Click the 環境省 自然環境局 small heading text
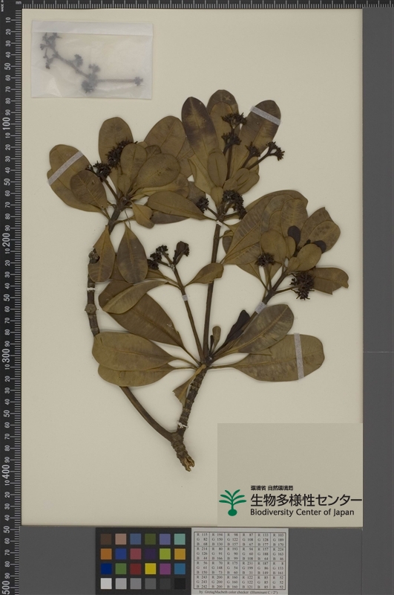 coord(272,488)
